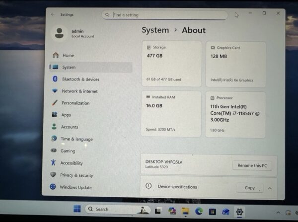Open Outlook from the taskbar
This screenshot has width=298, height=222.
(x=225, y=212)
